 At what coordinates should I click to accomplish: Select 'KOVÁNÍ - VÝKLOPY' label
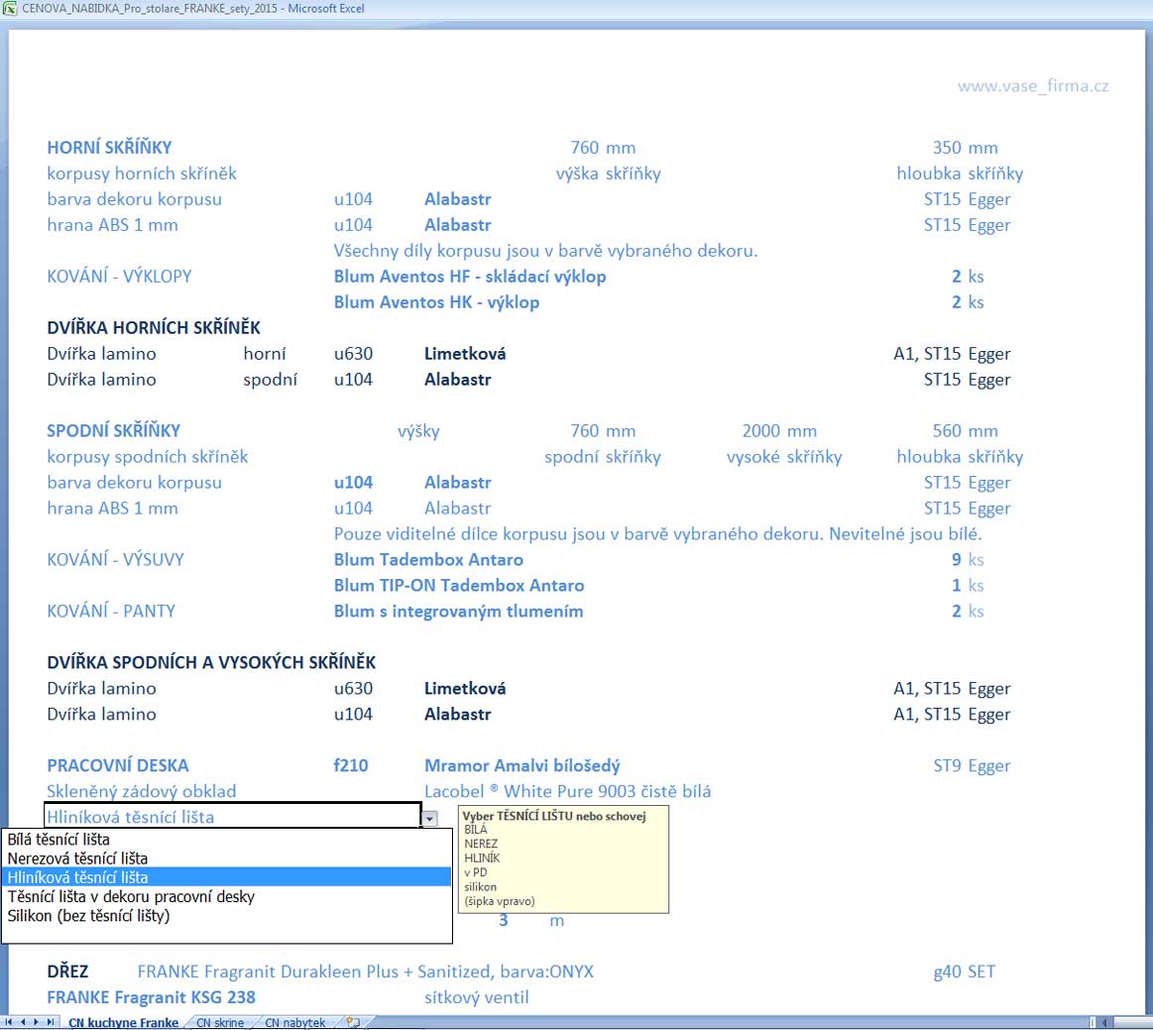click(x=119, y=277)
